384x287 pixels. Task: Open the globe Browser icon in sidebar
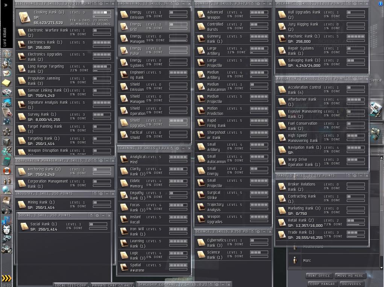7,190
